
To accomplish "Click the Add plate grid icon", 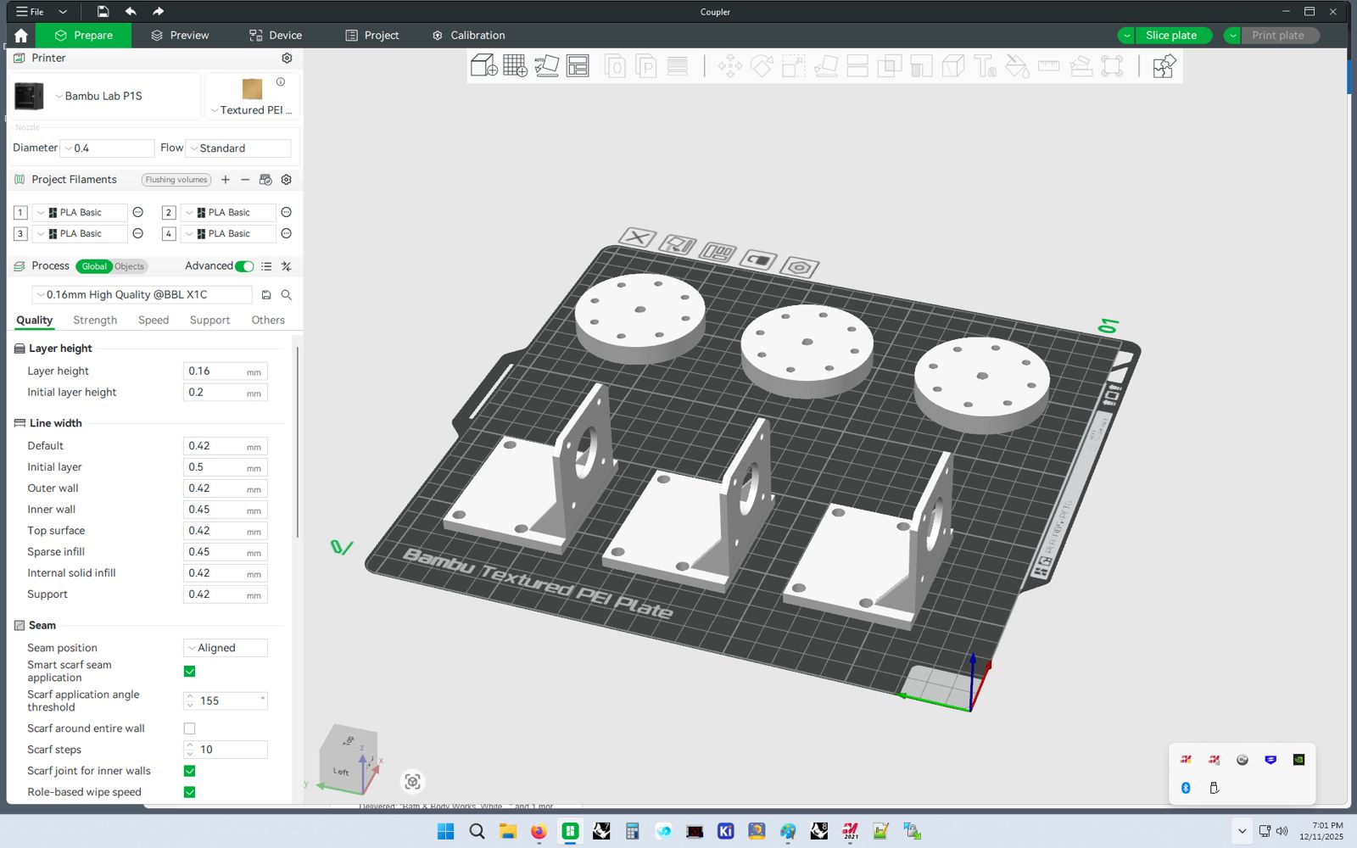I will click(x=515, y=66).
